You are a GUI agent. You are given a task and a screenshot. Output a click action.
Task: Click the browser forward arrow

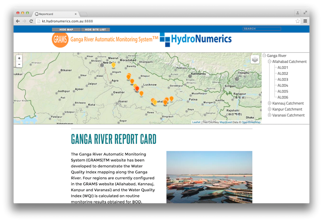25,21
